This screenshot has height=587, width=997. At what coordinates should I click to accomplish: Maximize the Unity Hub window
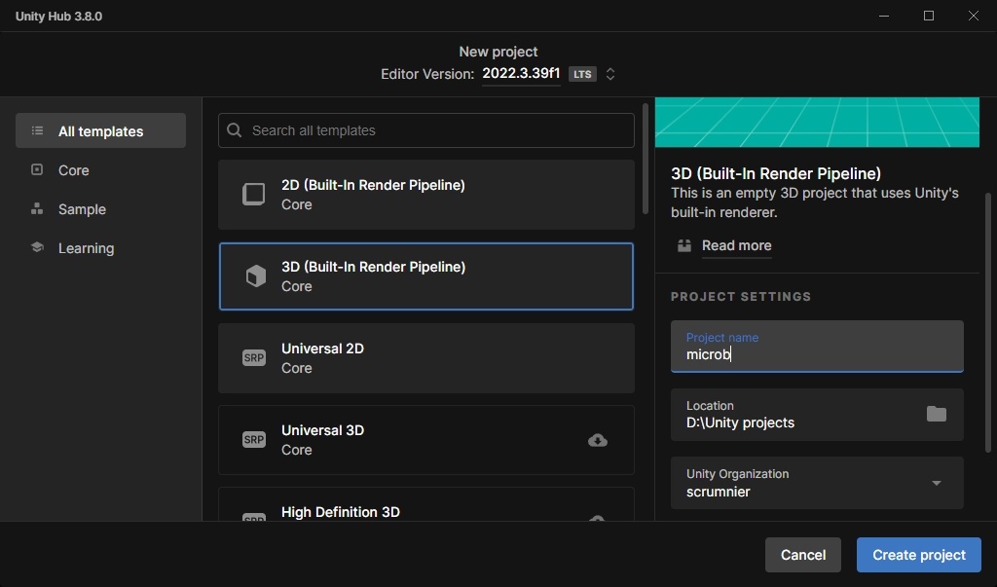click(x=929, y=16)
